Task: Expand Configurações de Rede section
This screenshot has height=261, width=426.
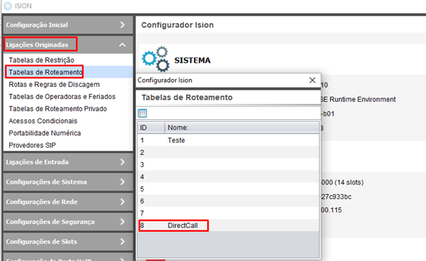Action: click(x=68, y=202)
